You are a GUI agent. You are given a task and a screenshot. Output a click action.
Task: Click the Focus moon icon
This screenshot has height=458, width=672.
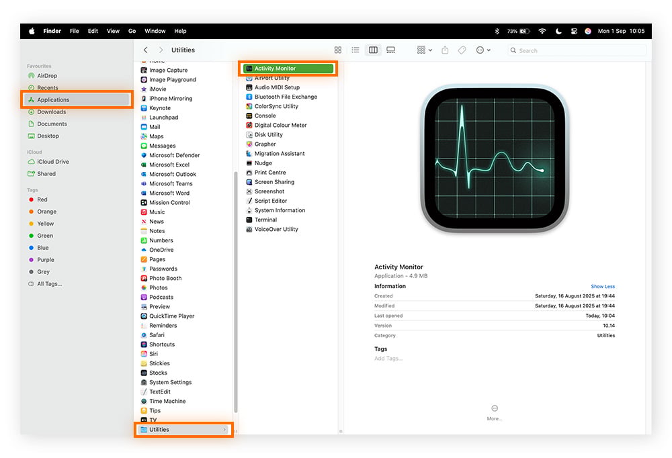(558, 31)
